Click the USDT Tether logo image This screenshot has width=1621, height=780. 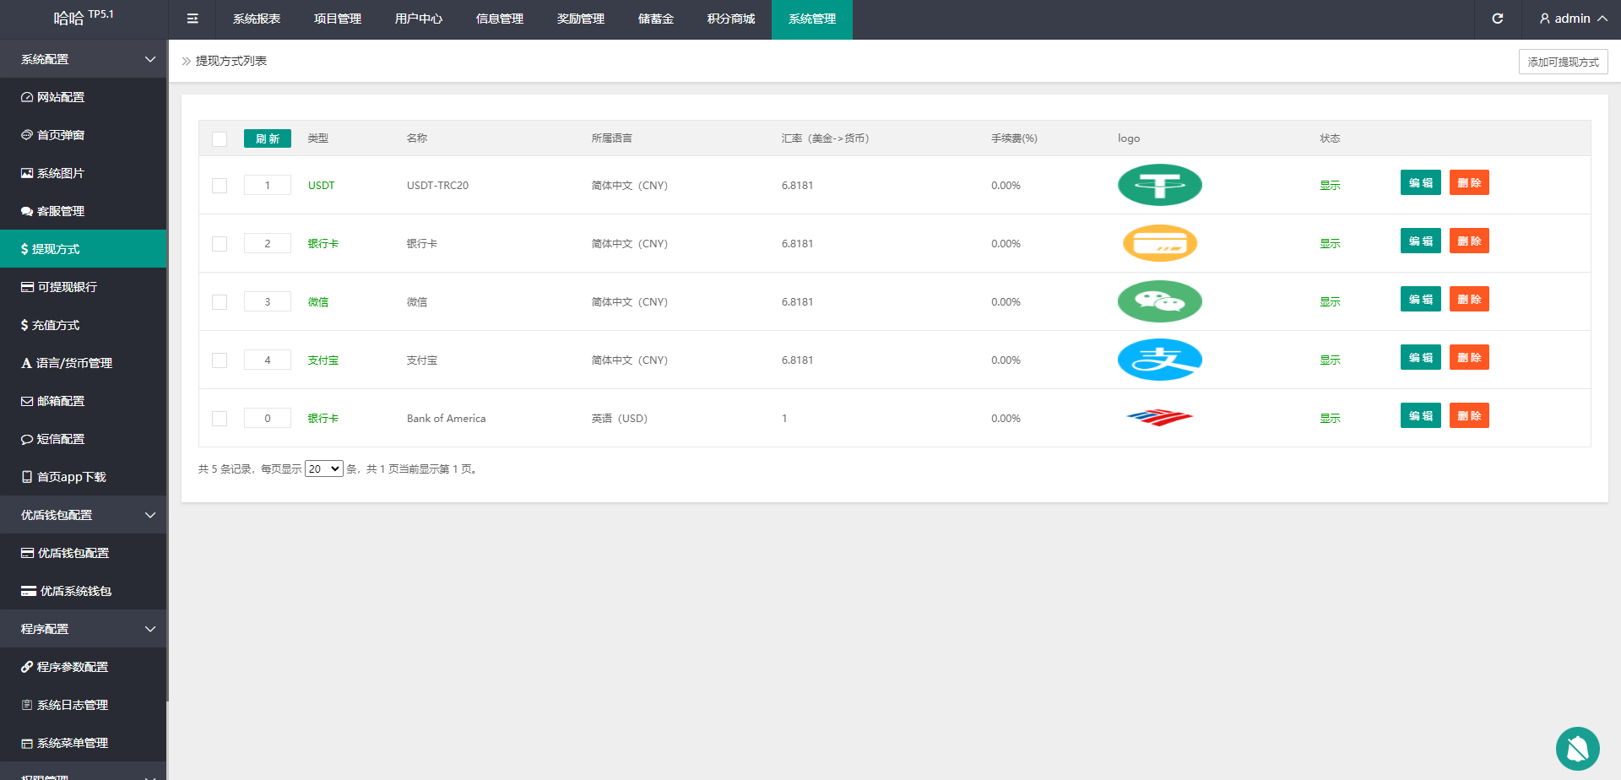pos(1159,185)
